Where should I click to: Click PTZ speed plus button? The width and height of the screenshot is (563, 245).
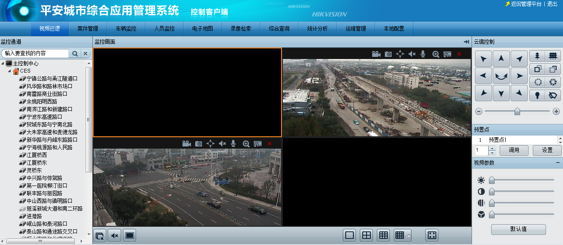pos(556,111)
